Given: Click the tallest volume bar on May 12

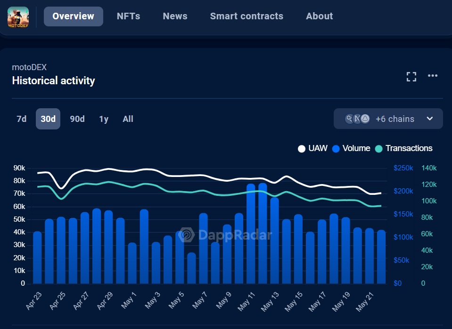Looking at the screenshot, I should (263, 233).
